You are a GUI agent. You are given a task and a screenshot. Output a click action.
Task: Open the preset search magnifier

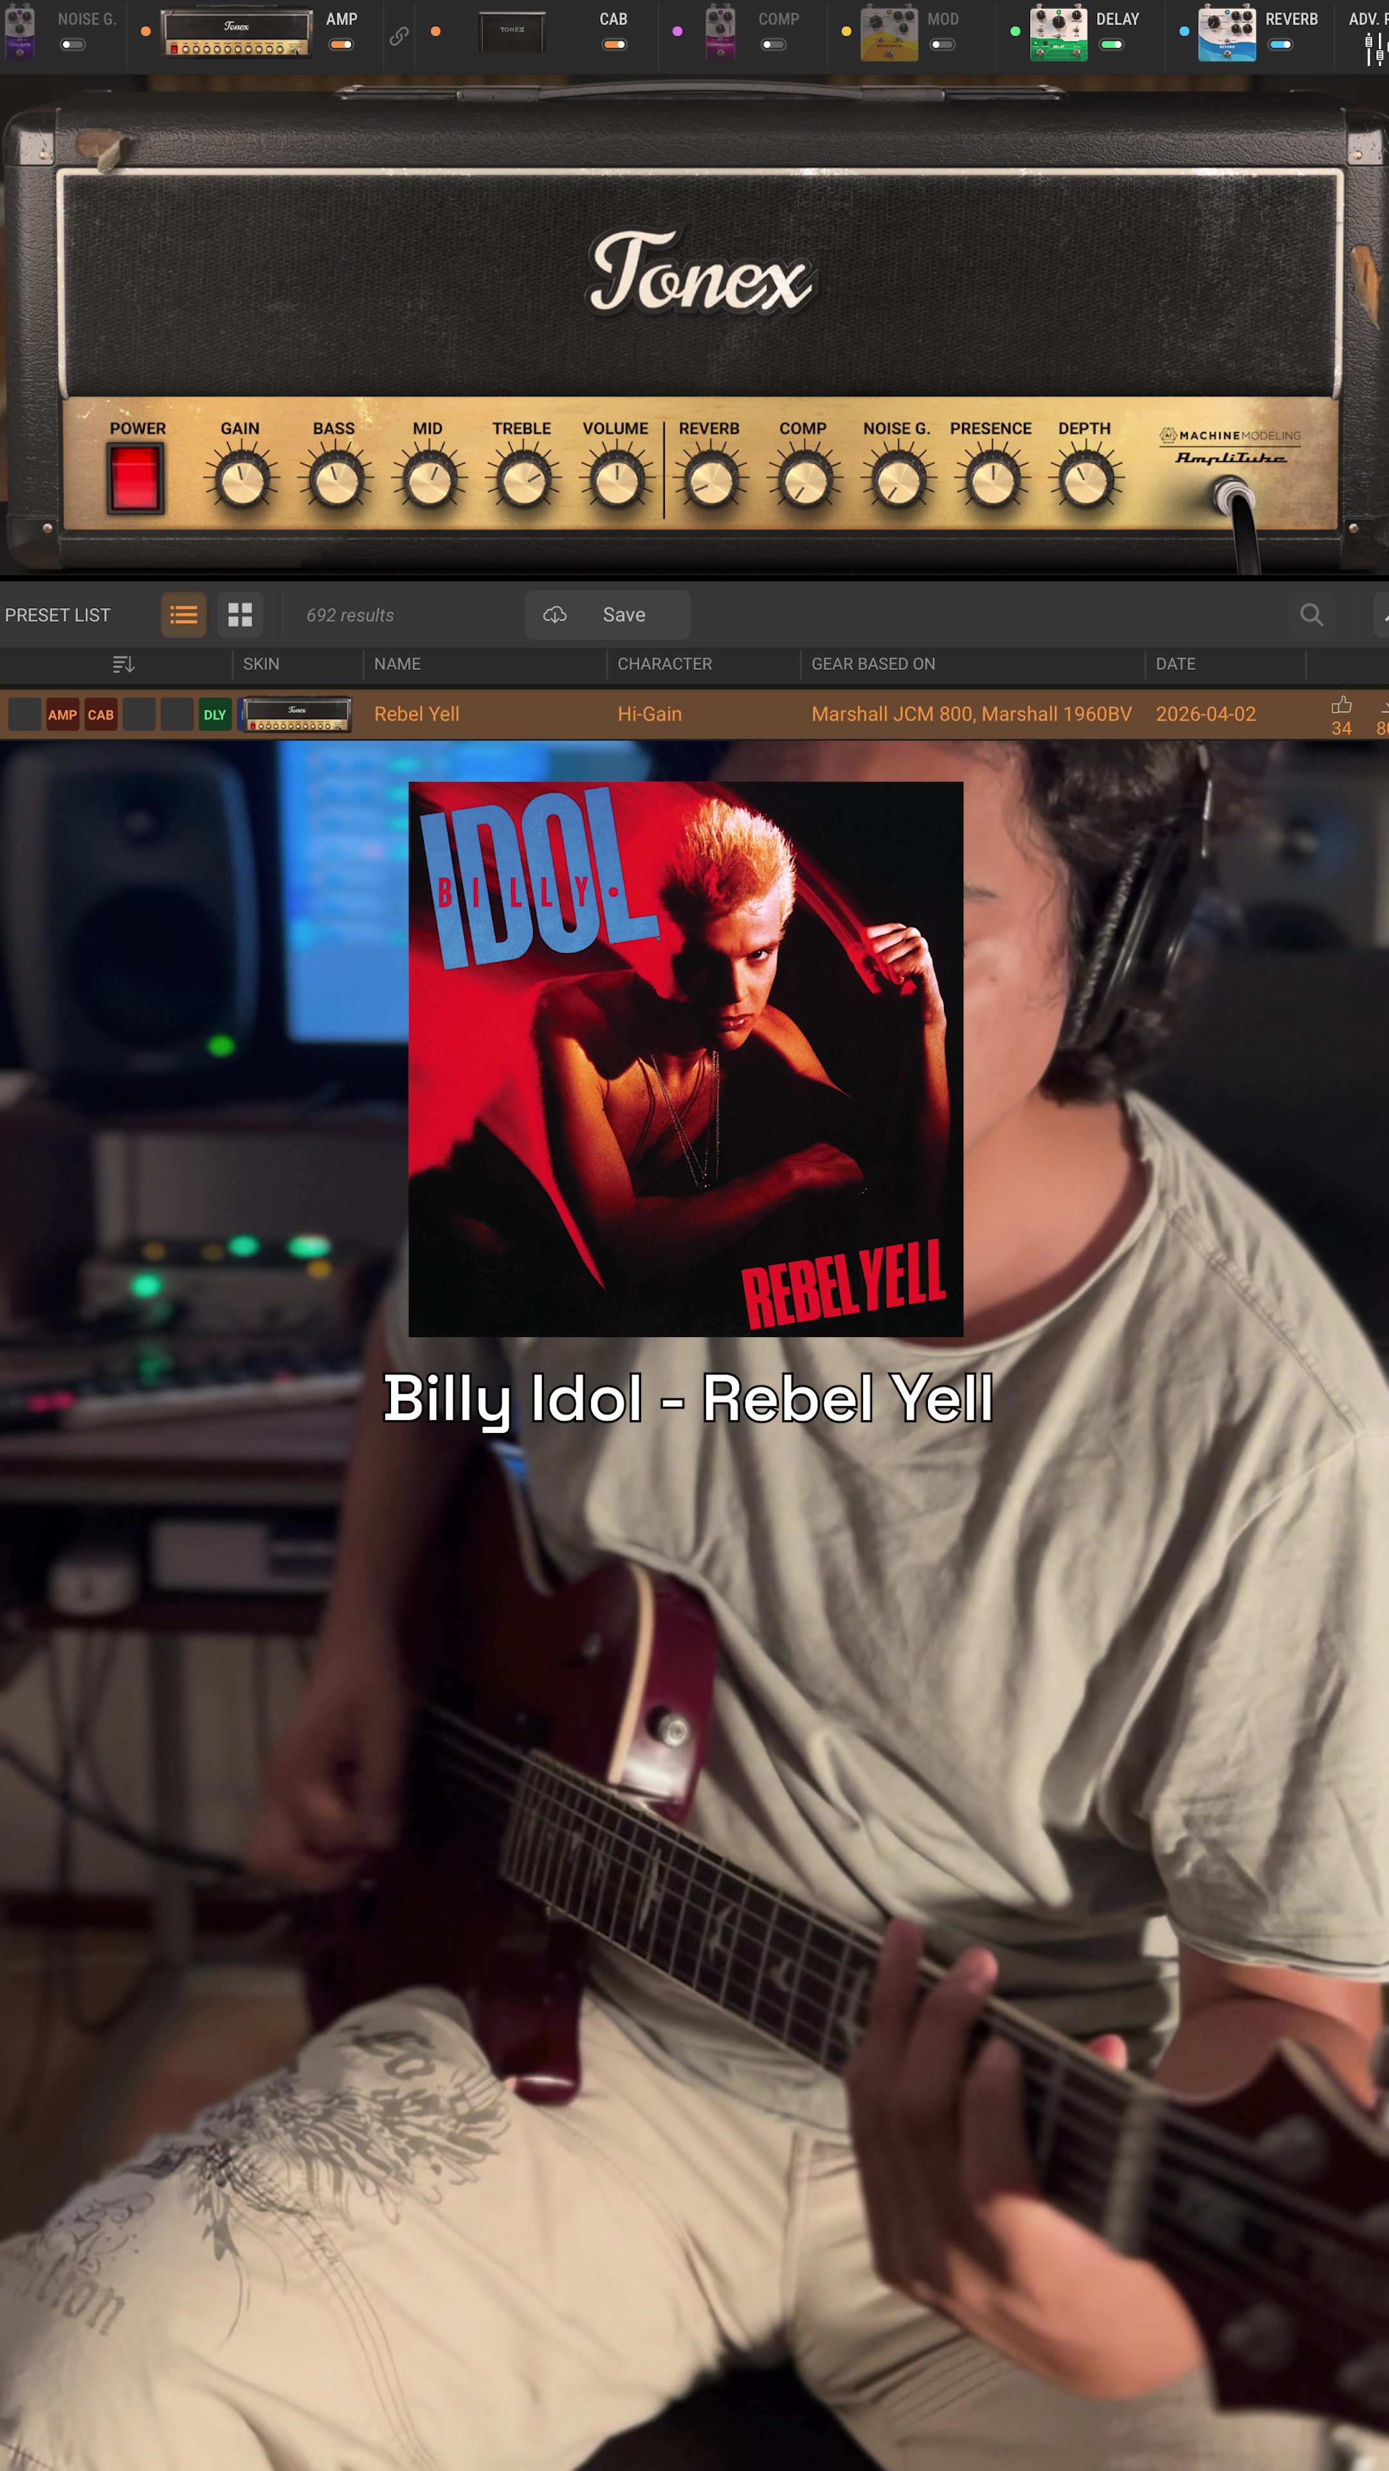point(1311,615)
